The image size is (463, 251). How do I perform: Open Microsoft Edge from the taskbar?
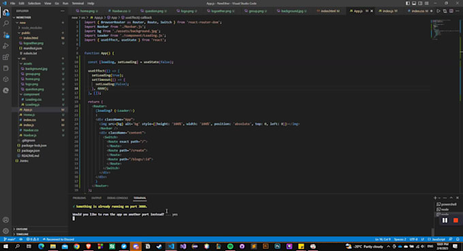coord(41,246)
